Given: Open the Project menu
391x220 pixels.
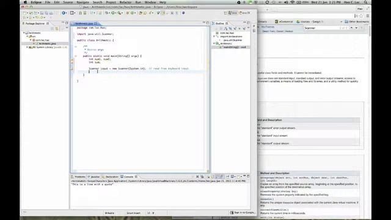Looking at the screenshot, I should click(111, 2).
